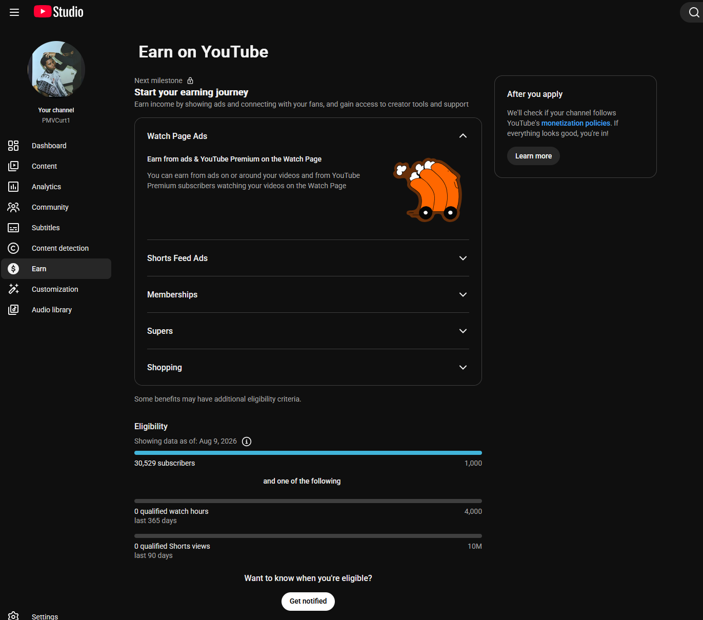This screenshot has height=620, width=703.
Task: Expand the Shorts Feed Ads section
Action: pos(463,258)
